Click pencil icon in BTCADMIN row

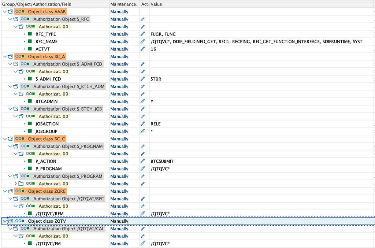coord(143,101)
